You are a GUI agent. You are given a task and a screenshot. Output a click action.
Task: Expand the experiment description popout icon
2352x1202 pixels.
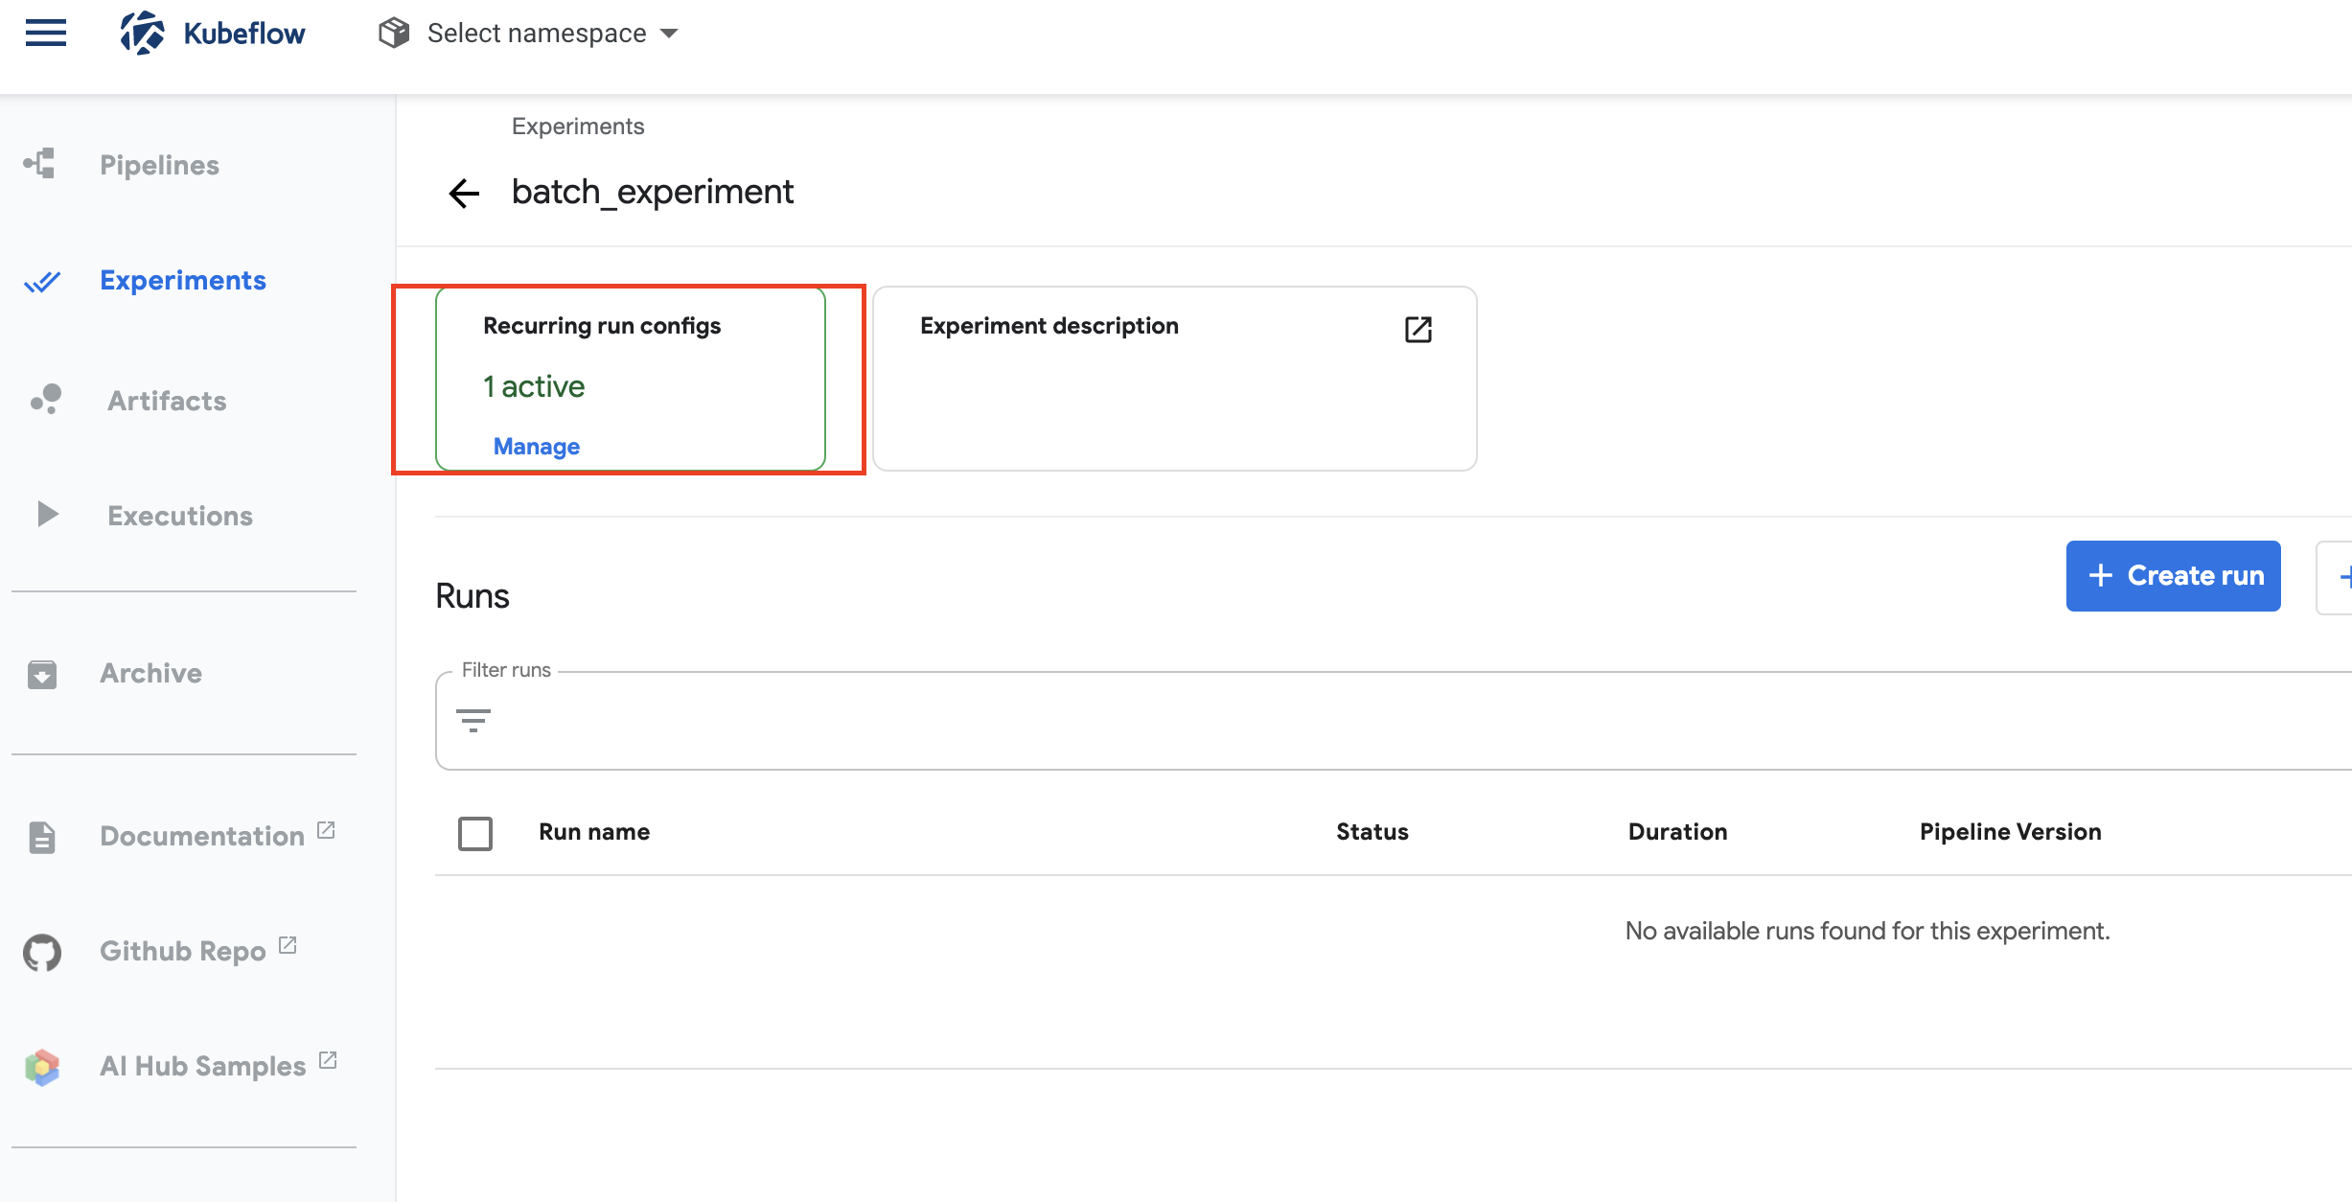pos(1418,330)
